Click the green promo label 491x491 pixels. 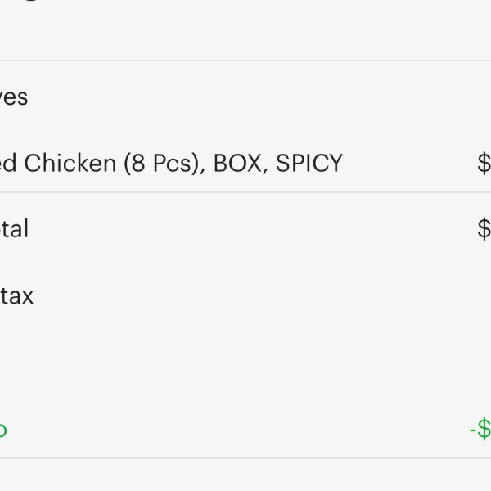point(3,430)
